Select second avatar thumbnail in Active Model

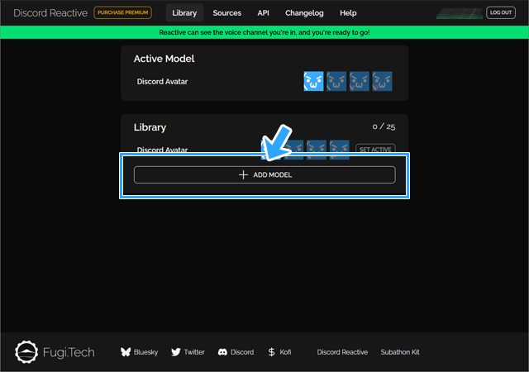coord(336,81)
